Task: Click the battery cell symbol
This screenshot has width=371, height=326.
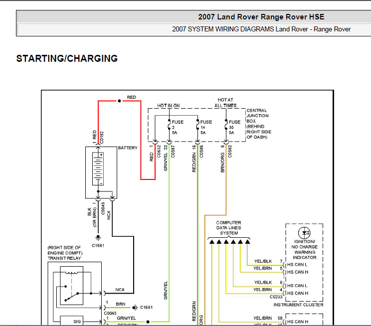Action: coord(98,168)
